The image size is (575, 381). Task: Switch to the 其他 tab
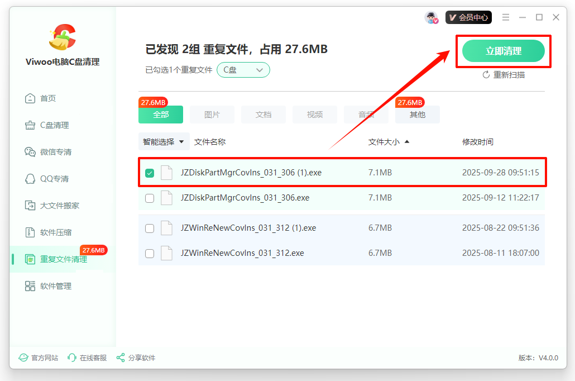coord(417,115)
